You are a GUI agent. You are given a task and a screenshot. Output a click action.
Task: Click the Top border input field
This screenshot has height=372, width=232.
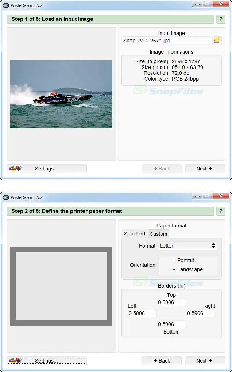(171, 303)
